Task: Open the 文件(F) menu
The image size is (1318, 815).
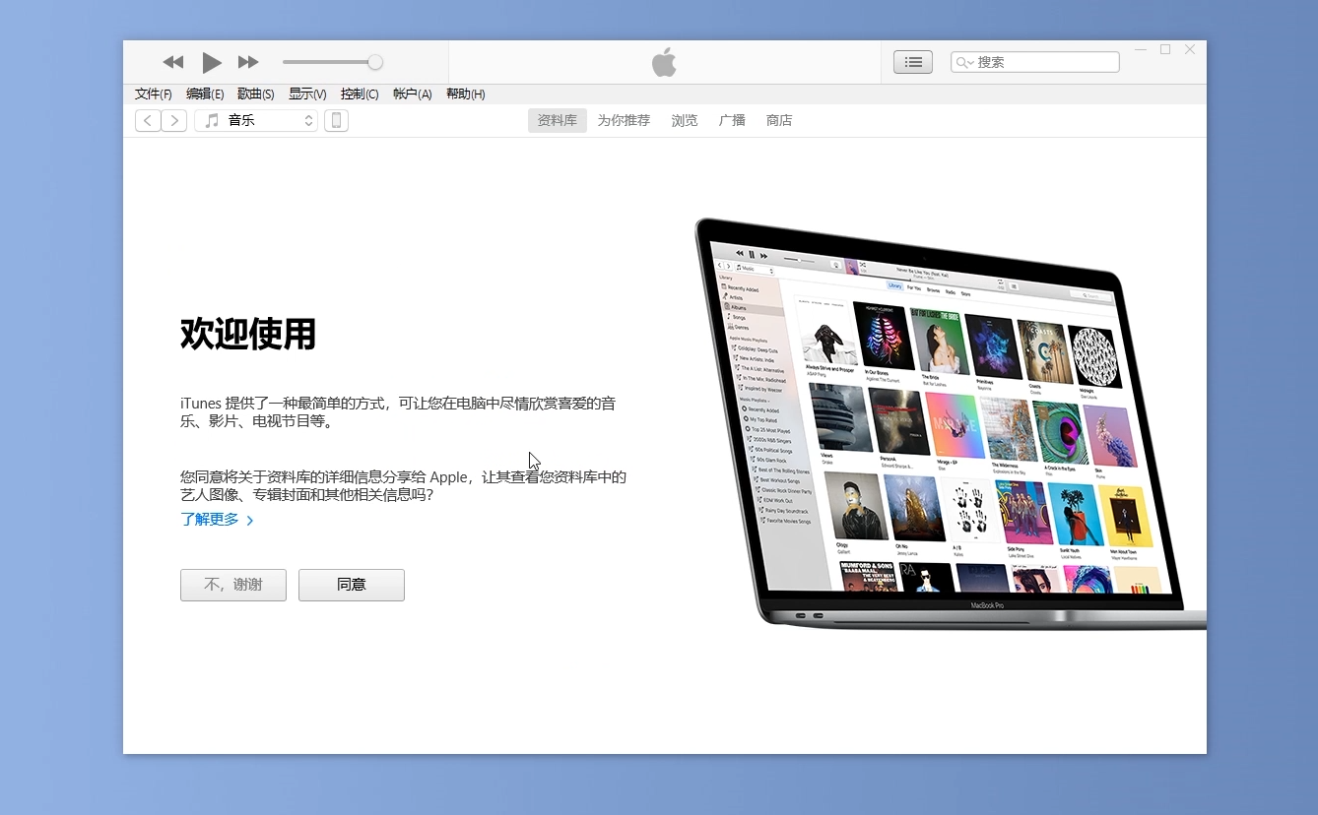Action: pos(153,94)
